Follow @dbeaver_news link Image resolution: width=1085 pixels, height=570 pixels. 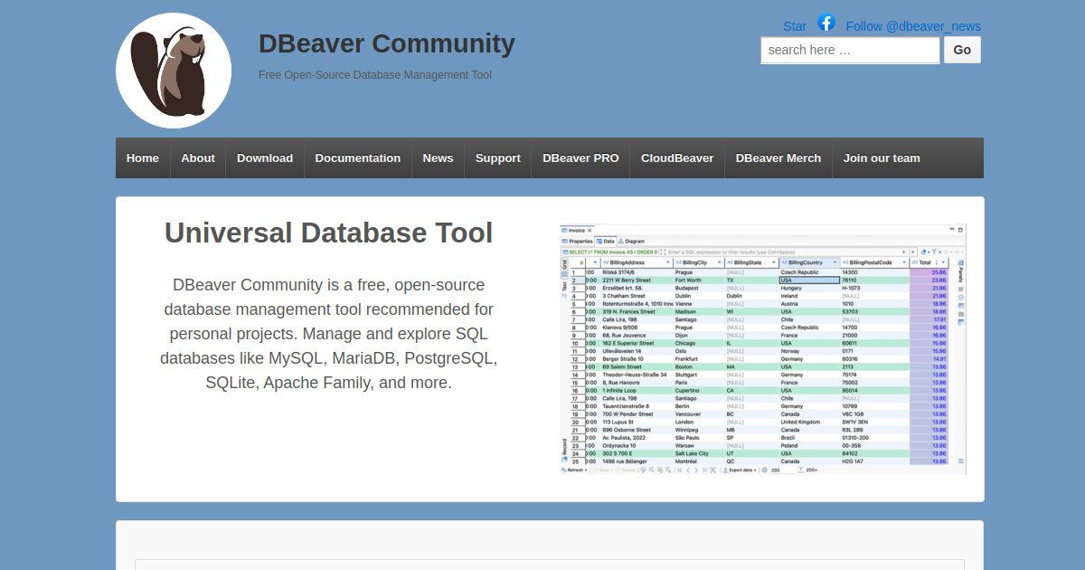tap(913, 26)
